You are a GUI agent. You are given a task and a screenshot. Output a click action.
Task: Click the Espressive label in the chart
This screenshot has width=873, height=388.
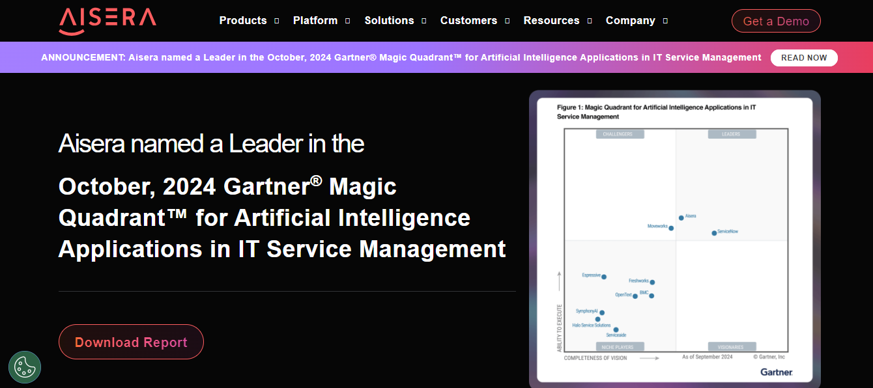pyautogui.click(x=591, y=275)
